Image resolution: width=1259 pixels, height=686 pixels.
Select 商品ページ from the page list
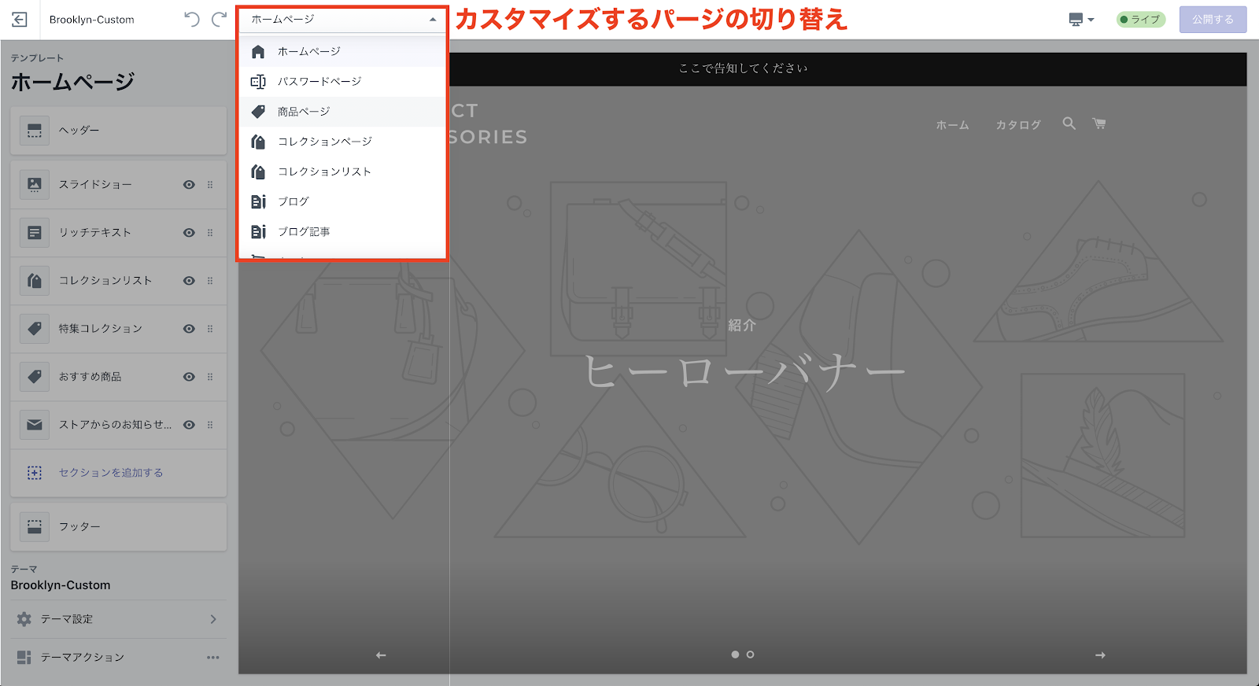pyautogui.click(x=304, y=112)
